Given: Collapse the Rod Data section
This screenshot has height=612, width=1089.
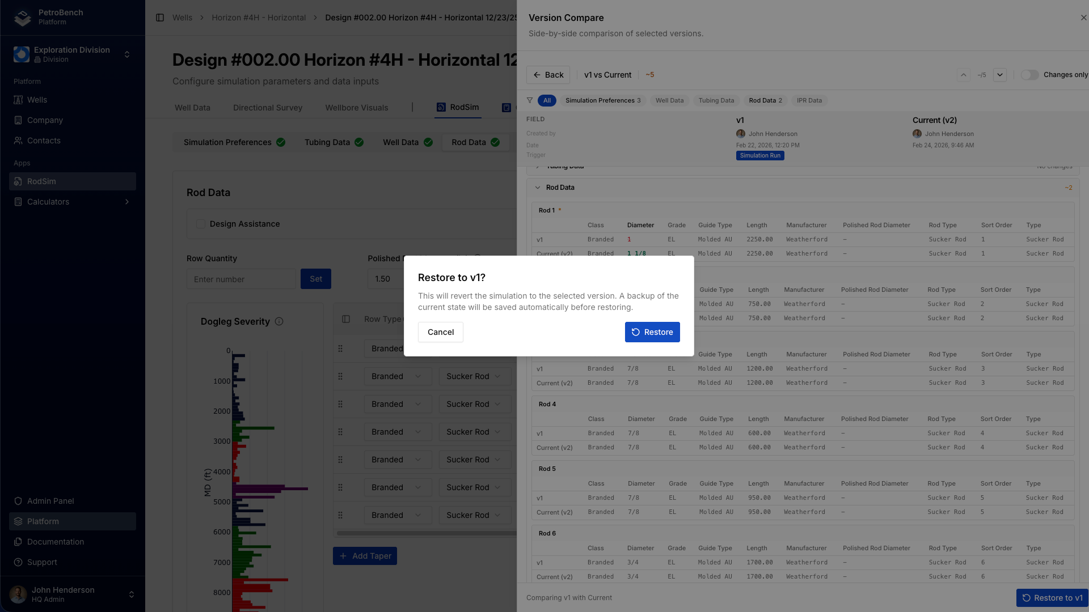Looking at the screenshot, I should click(538, 188).
